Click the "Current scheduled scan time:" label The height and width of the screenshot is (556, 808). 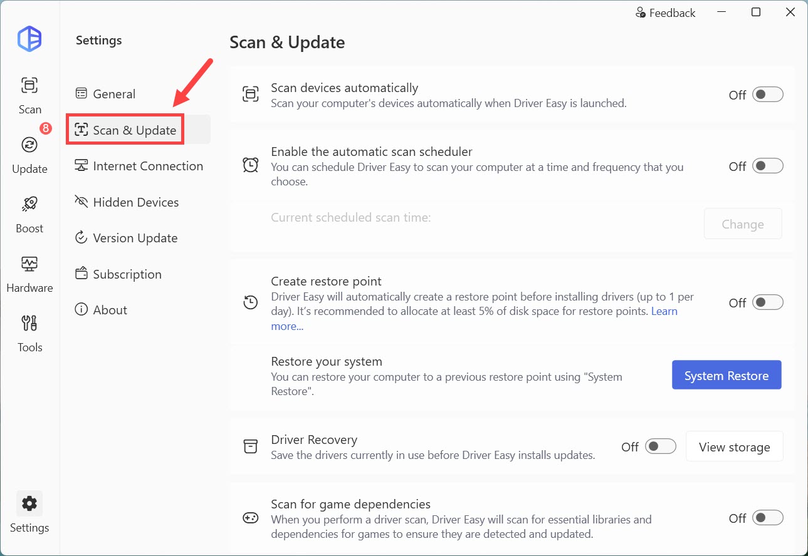351,218
